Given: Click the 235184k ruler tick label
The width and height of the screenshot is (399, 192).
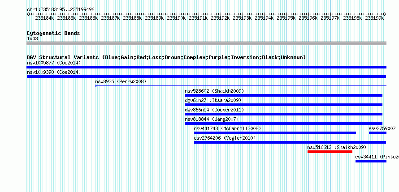Looking at the screenshot, I should tap(44, 18).
